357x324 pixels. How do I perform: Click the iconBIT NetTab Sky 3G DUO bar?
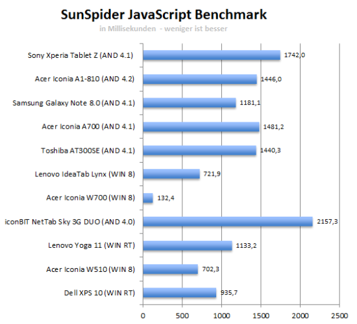click(228, 222)
